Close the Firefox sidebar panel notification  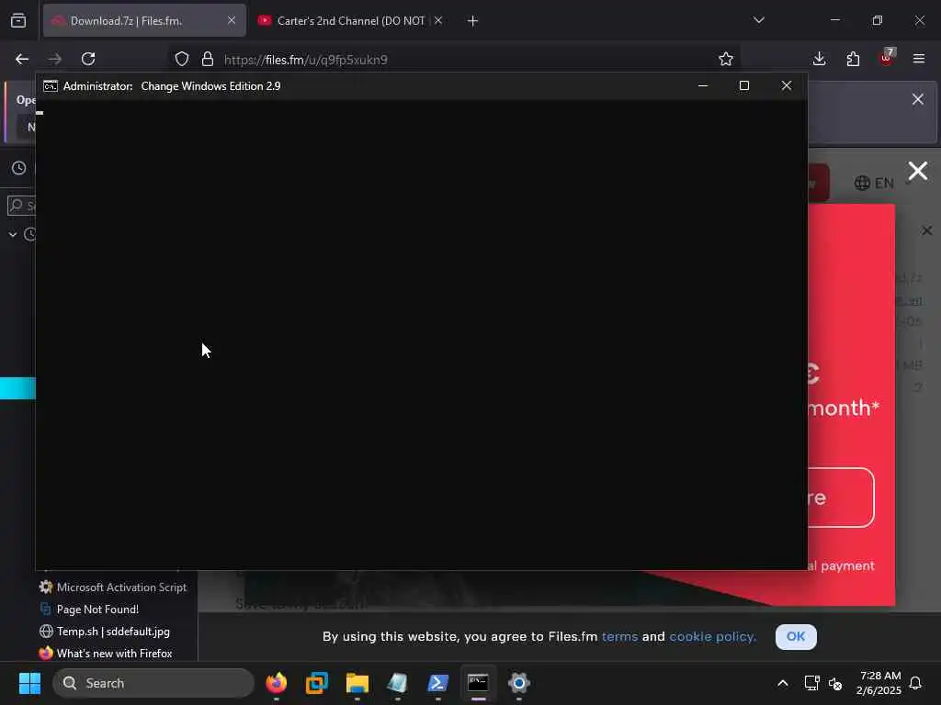918,99
